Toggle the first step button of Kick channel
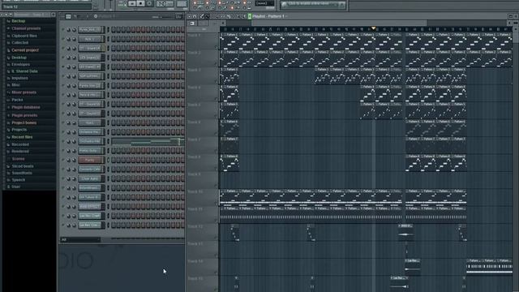This screenshot has height=292, width=519. point(114,39)
